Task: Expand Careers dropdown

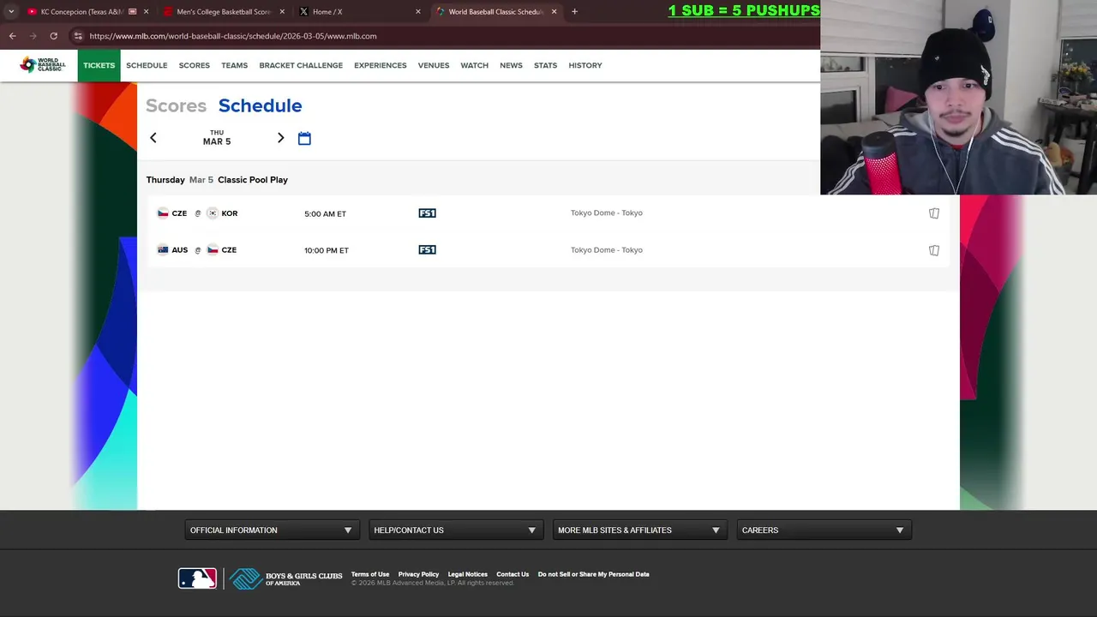Action: pos(824,530)
